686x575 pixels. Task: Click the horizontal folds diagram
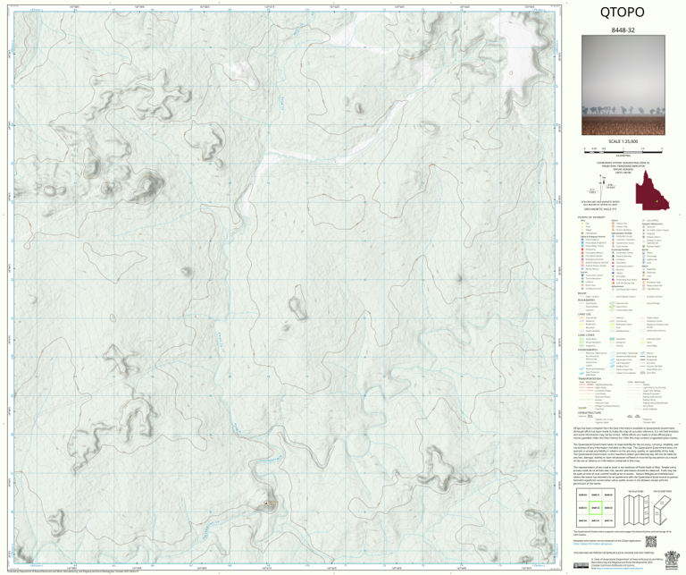[x=662, y=510]
